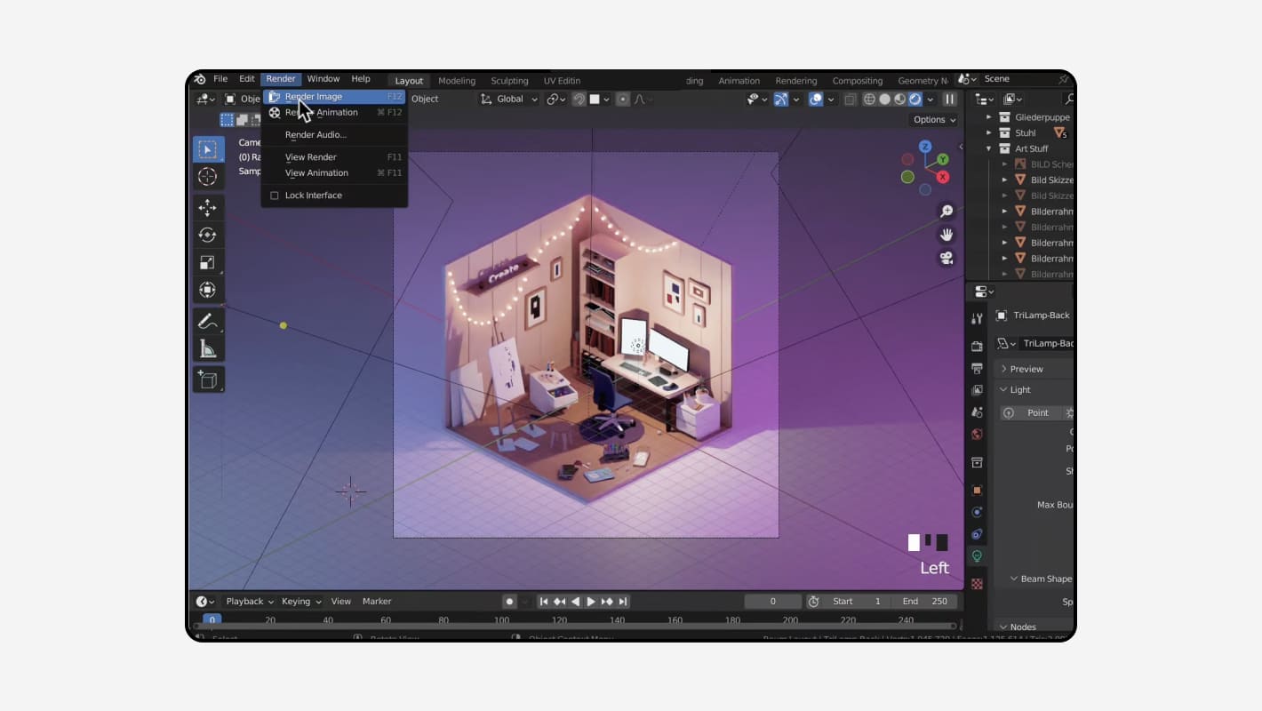Select the Move tool in the toolbar
Screen dimensions: 1262x711
(x=207, y=208)
